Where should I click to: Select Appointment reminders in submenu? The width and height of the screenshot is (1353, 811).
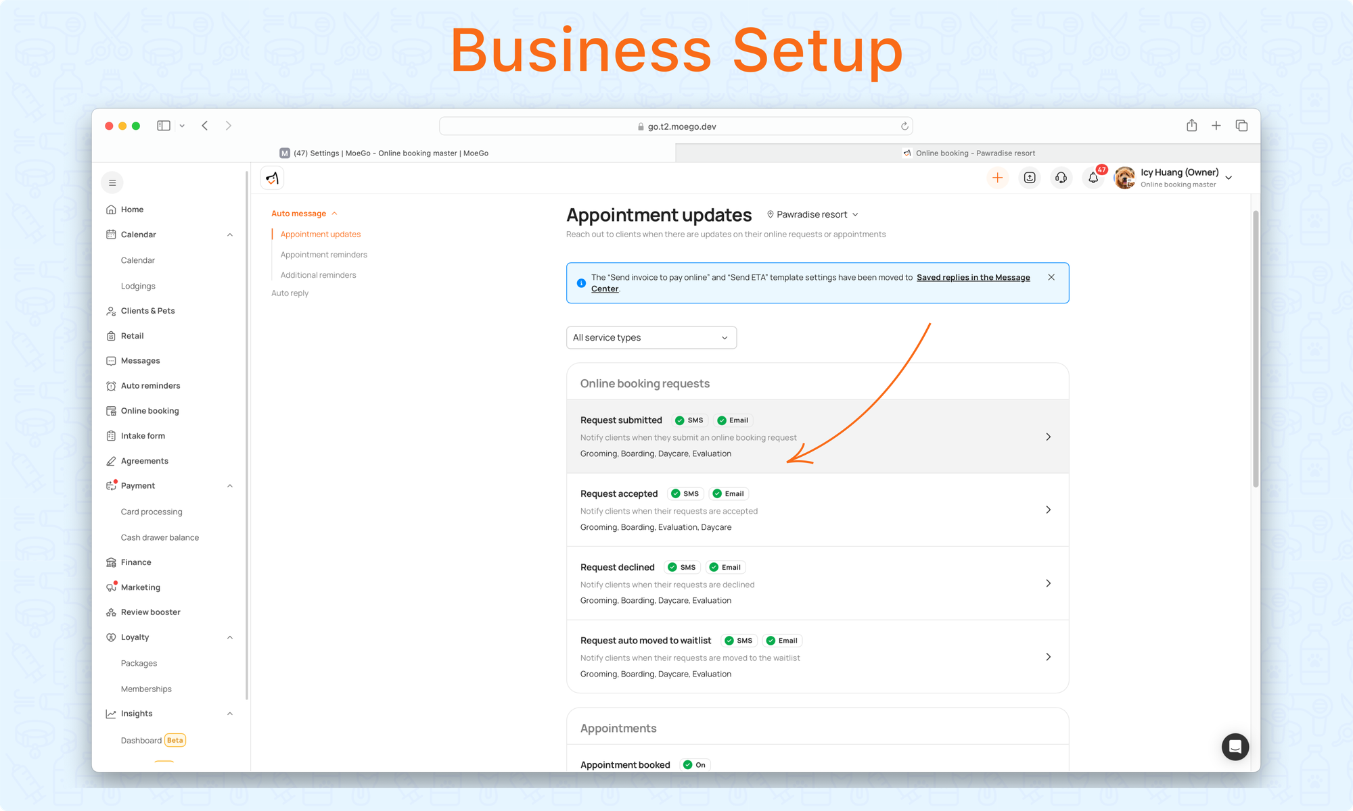point(323,255)
